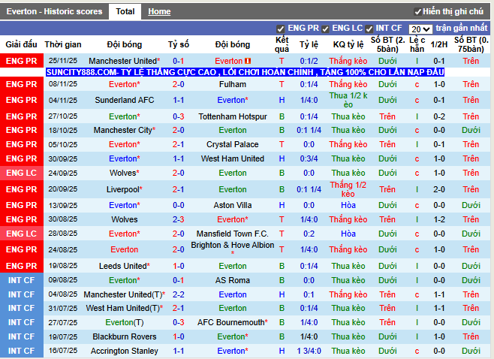Screen dimensions: 494x359
Task: Switch to the Home tab
Action: coord(159,12)
